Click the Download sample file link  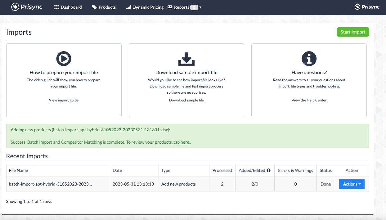[186, 100]
